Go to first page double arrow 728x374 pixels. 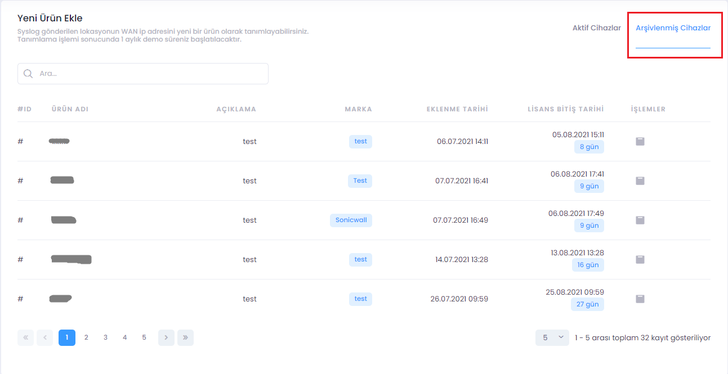tap(26, 337)
